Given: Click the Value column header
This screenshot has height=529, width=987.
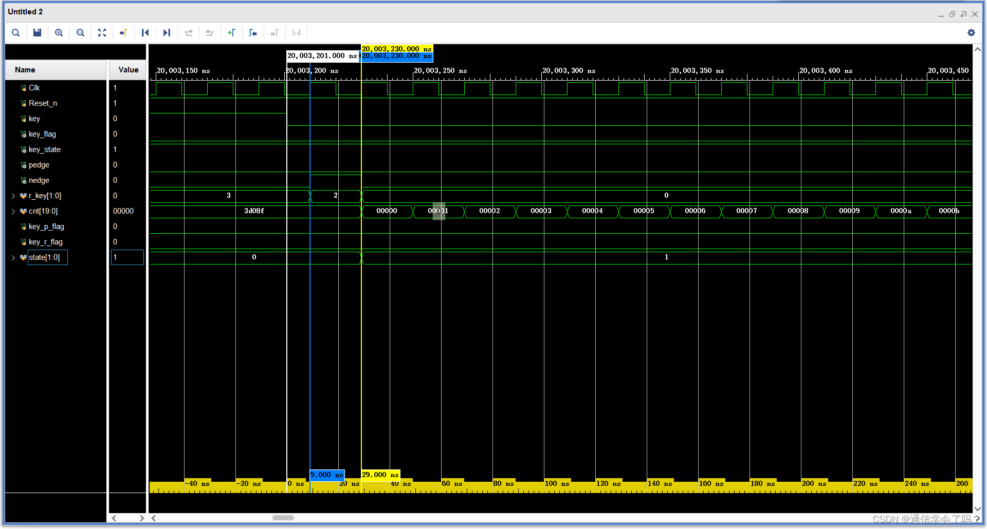Looking at the screenshot, I should tap(127, 70).
